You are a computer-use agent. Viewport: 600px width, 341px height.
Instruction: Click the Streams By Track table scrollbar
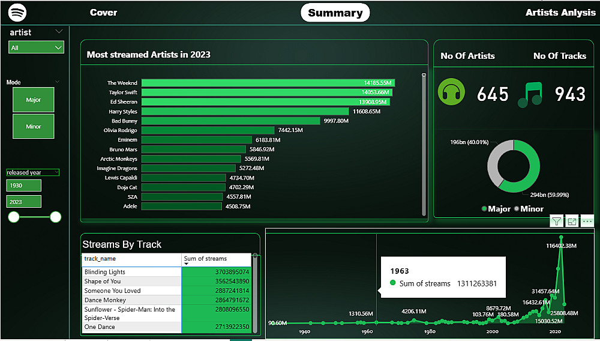tap(255, 293)
